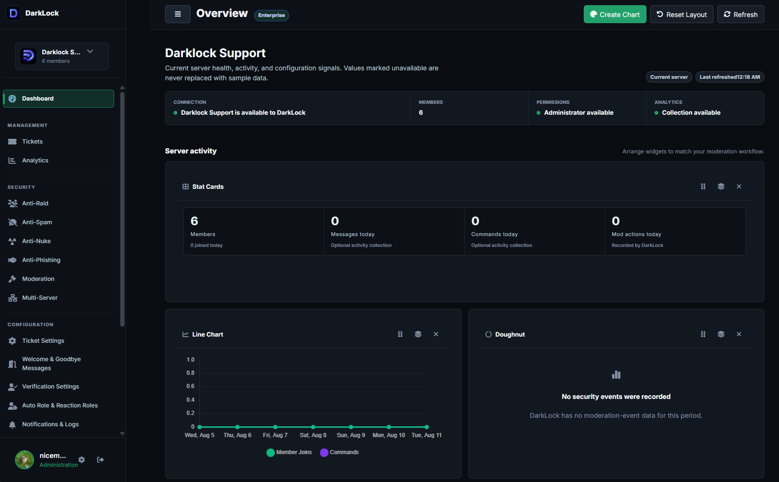Expand the Darklock Support server selector
This screenshot has height=482, width=779.
point(62,56)
